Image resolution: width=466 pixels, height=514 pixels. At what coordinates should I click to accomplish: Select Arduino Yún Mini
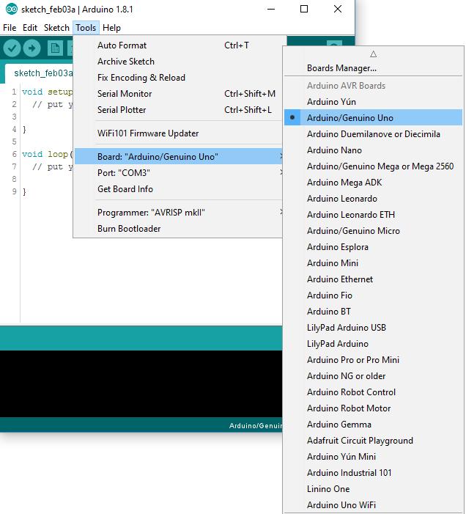373,457
